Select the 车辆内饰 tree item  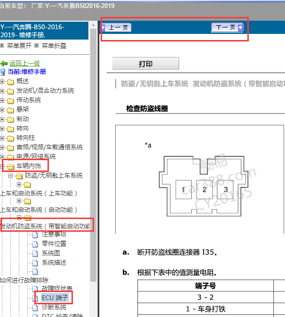[x=29, y=166]
